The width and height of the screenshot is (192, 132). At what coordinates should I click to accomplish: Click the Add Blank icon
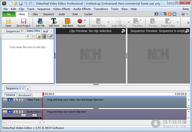click(68, 21)
